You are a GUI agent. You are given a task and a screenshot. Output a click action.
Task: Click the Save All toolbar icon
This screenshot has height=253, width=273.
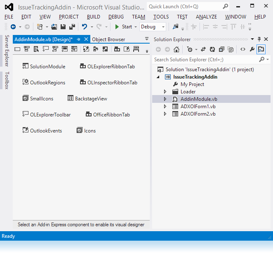tap(72, 27)
